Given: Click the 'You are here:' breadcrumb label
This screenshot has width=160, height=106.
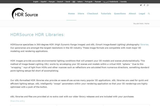Looking at the screenshot, I should (138, 24).
